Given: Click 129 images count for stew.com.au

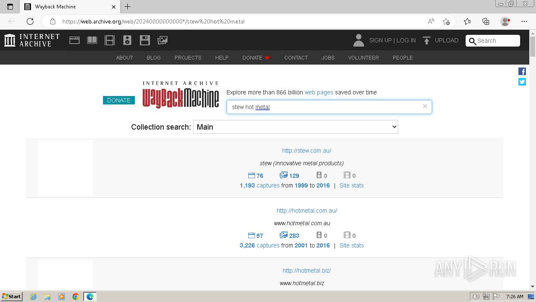Looking at the screenshot, I should (290, 176).
